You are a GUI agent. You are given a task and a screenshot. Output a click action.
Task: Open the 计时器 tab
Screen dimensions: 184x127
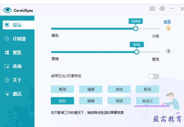pyautogui.click(x=17, y=39)
